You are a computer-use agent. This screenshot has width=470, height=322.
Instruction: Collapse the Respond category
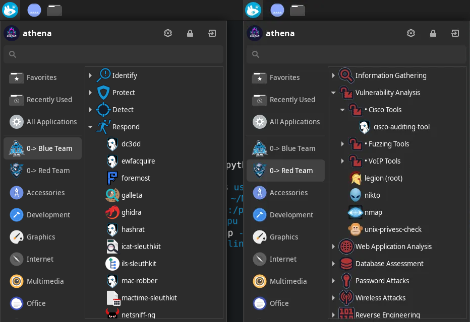pos(91,127)
